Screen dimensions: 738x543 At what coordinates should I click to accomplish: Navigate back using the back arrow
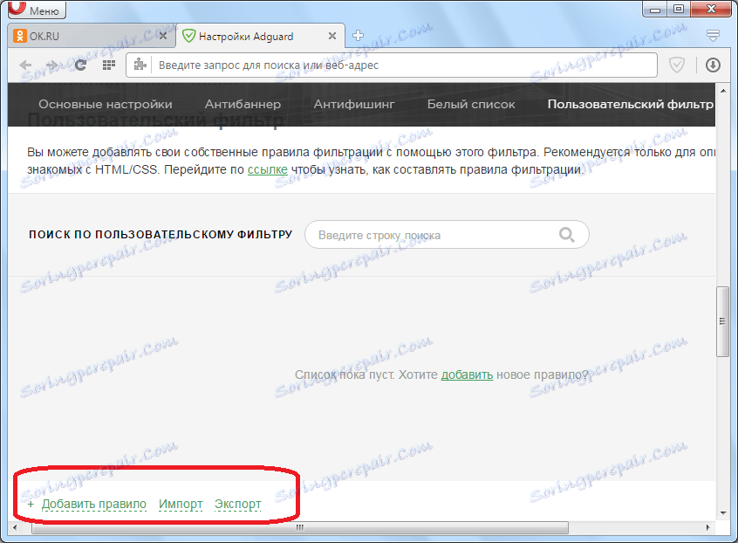coord(25,65)
